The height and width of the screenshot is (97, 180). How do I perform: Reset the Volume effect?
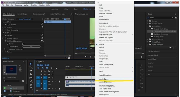[x=42, y=35]
